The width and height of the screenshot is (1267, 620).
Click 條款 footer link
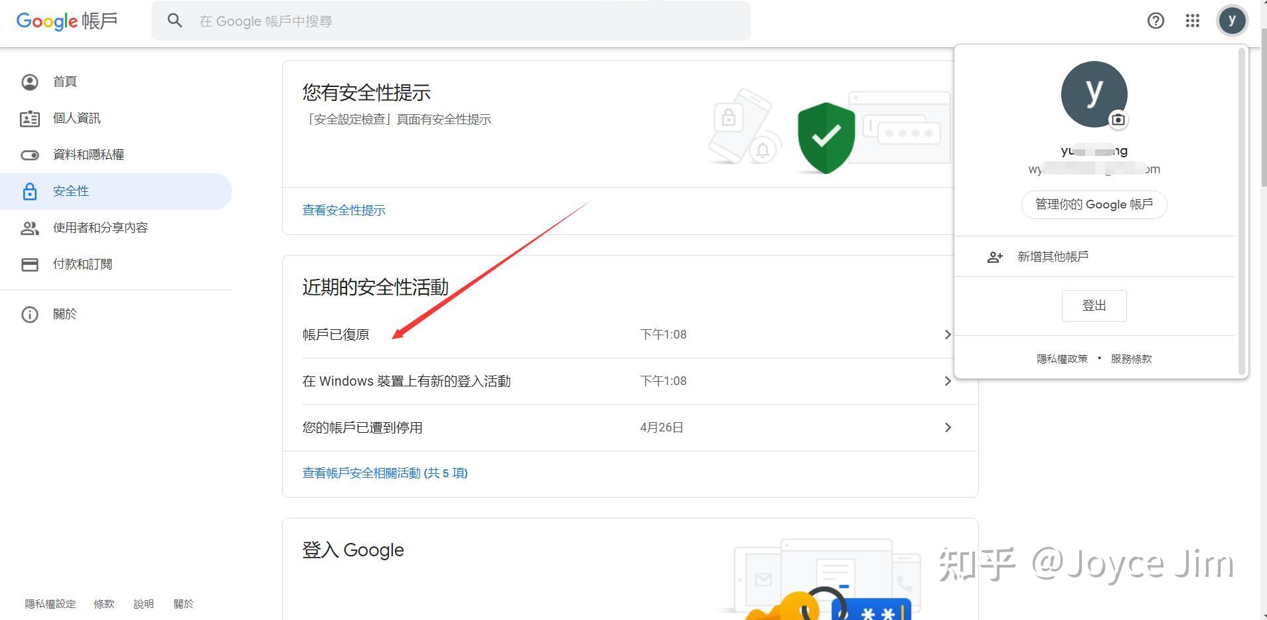[x=104, y=604]
